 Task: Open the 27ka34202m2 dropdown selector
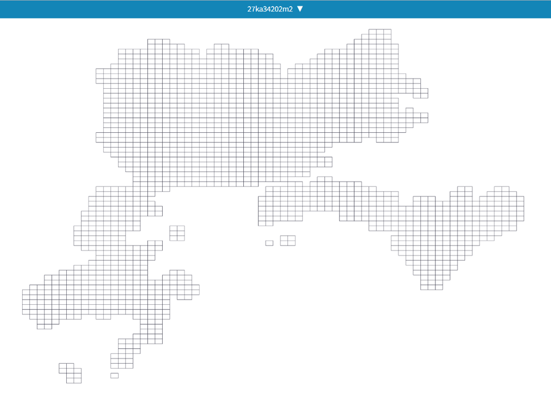tap(275, 9)
